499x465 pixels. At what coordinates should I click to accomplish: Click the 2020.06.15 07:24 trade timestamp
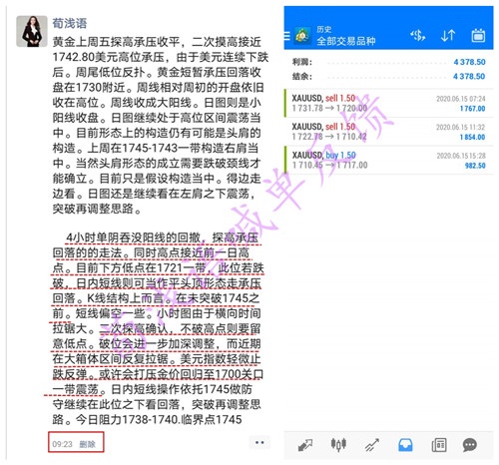[461, 99]
